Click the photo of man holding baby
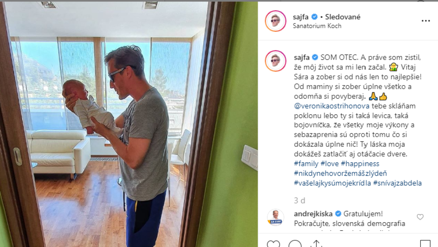 [129, 124]
